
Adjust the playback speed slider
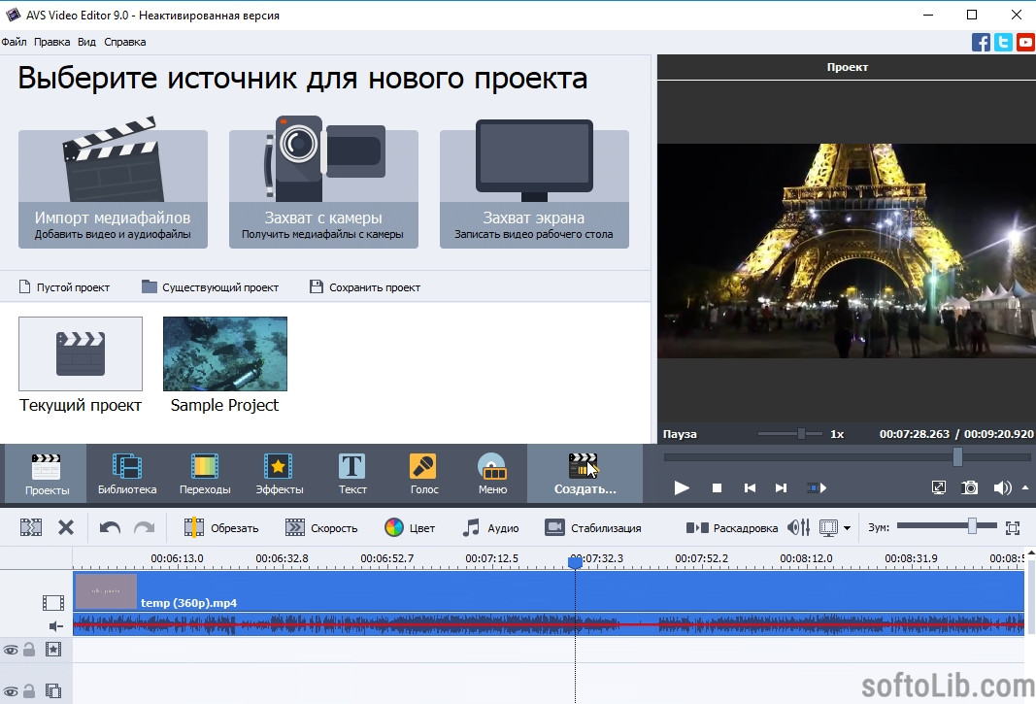click(x=790, y=434)
